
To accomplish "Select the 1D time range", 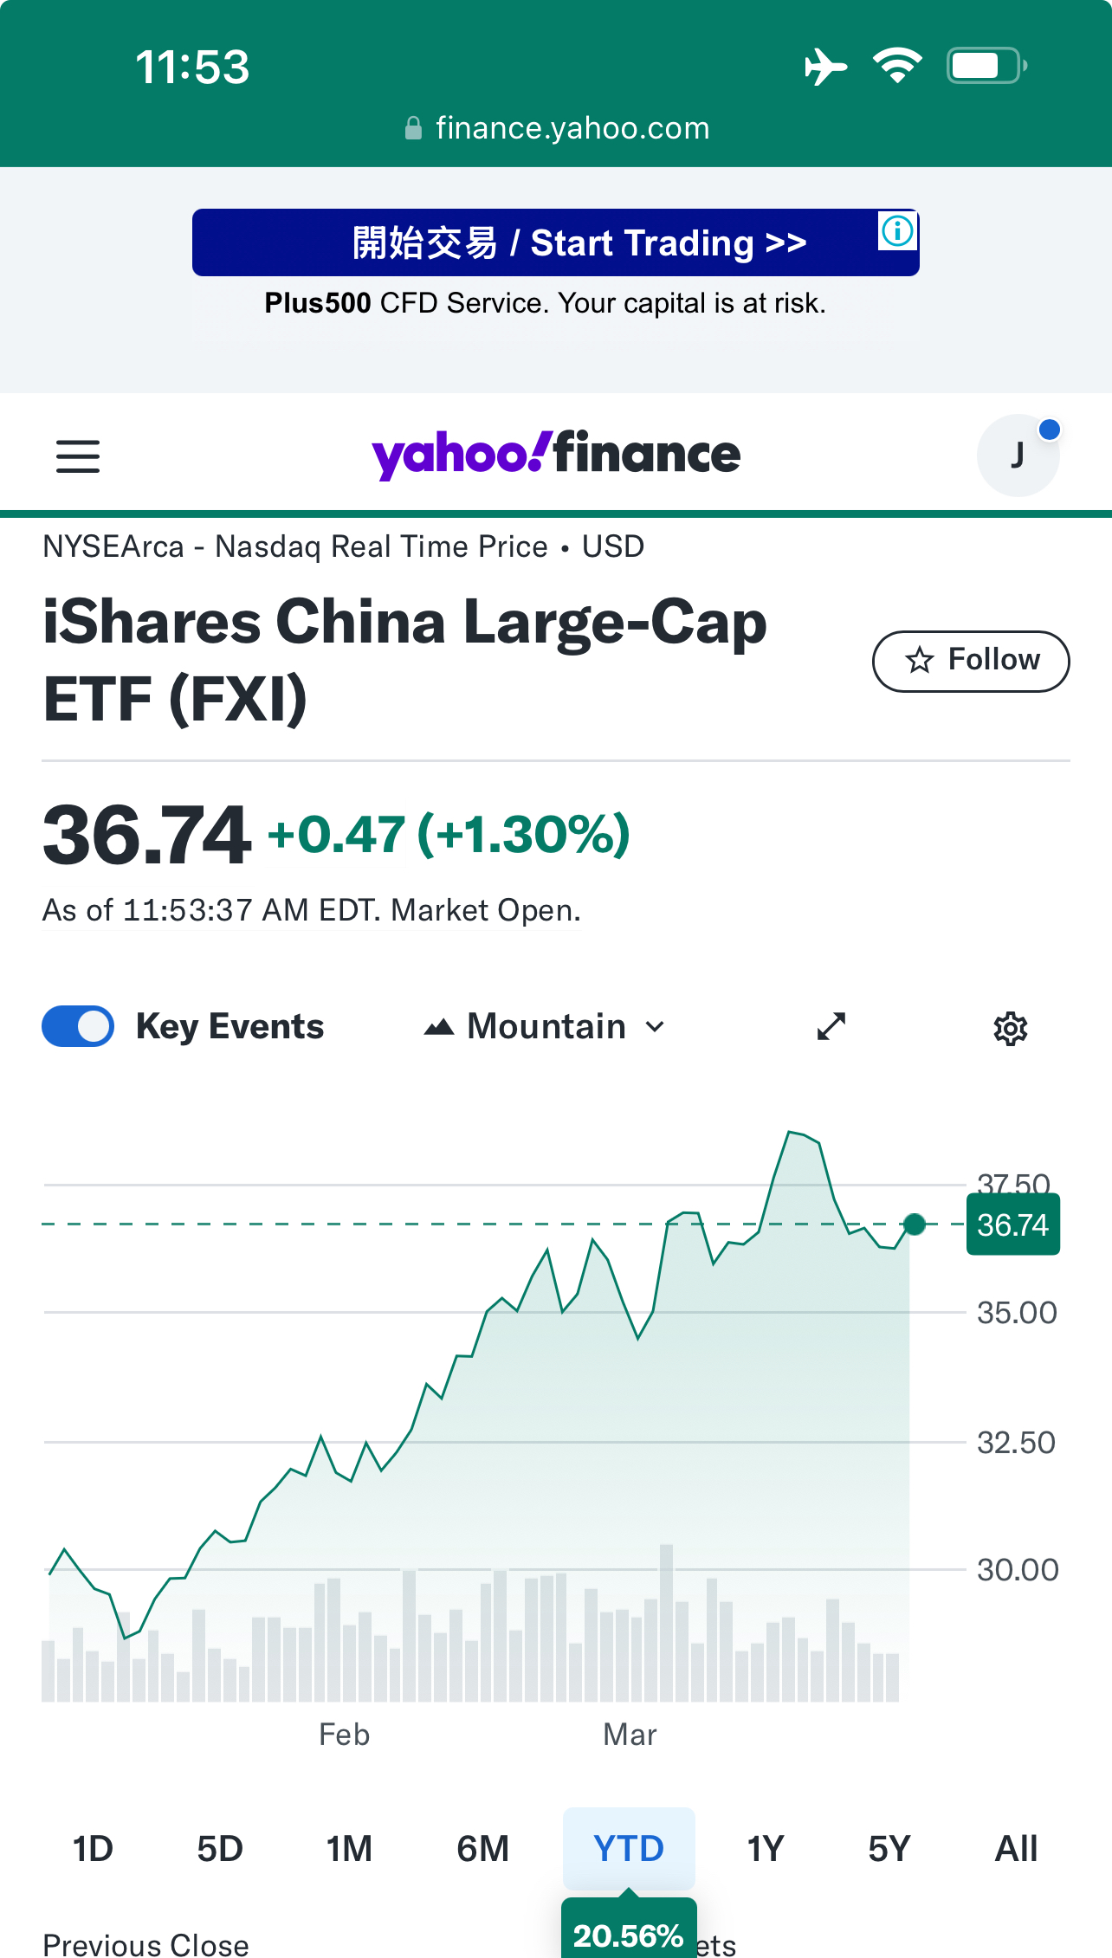I will (93, 1849).
